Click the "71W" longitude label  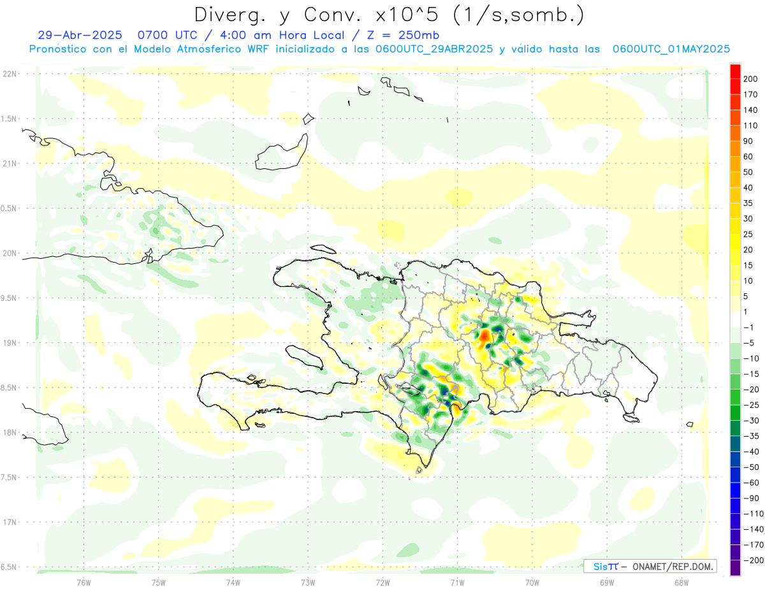pos(457,582)
